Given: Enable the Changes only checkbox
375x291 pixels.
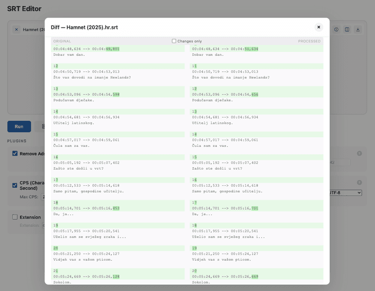Looking at the screenshot, I should (174, 41).
